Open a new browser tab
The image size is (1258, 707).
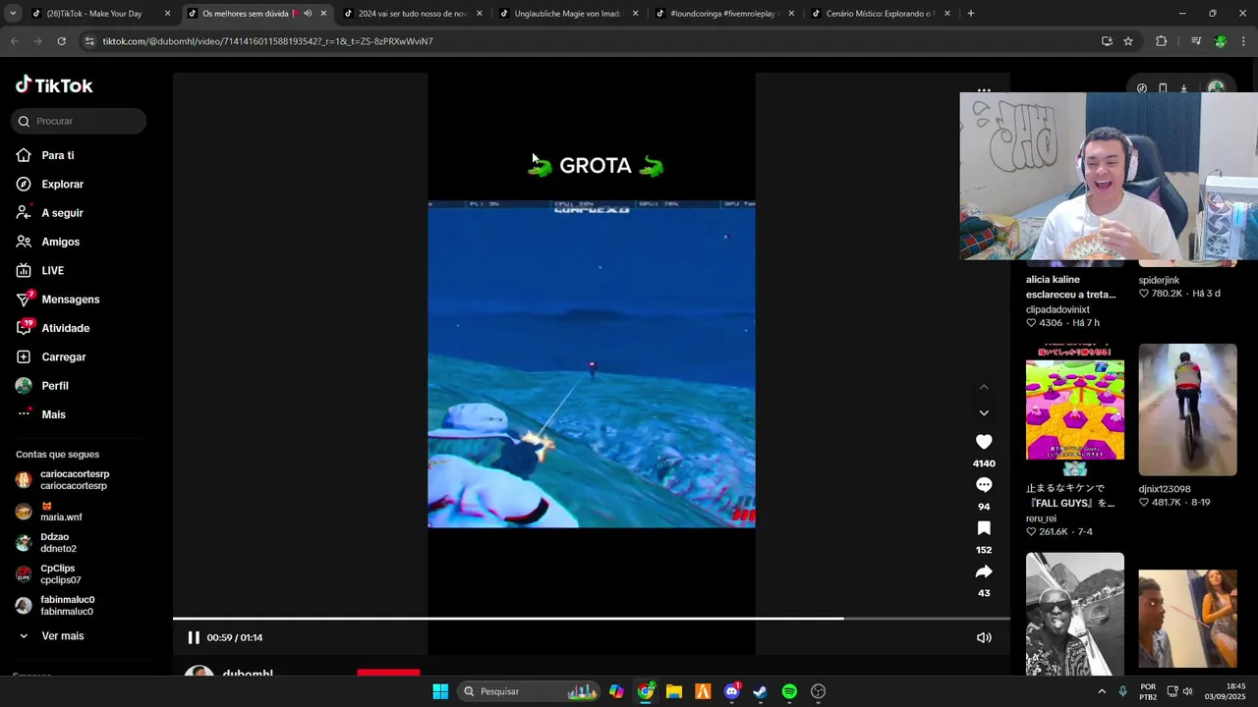point(971,14)
